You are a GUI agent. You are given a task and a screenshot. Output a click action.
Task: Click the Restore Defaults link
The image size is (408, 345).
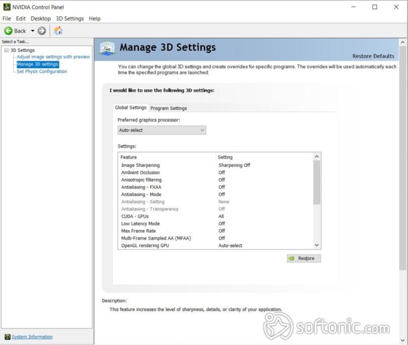click(x=373, y=56)
